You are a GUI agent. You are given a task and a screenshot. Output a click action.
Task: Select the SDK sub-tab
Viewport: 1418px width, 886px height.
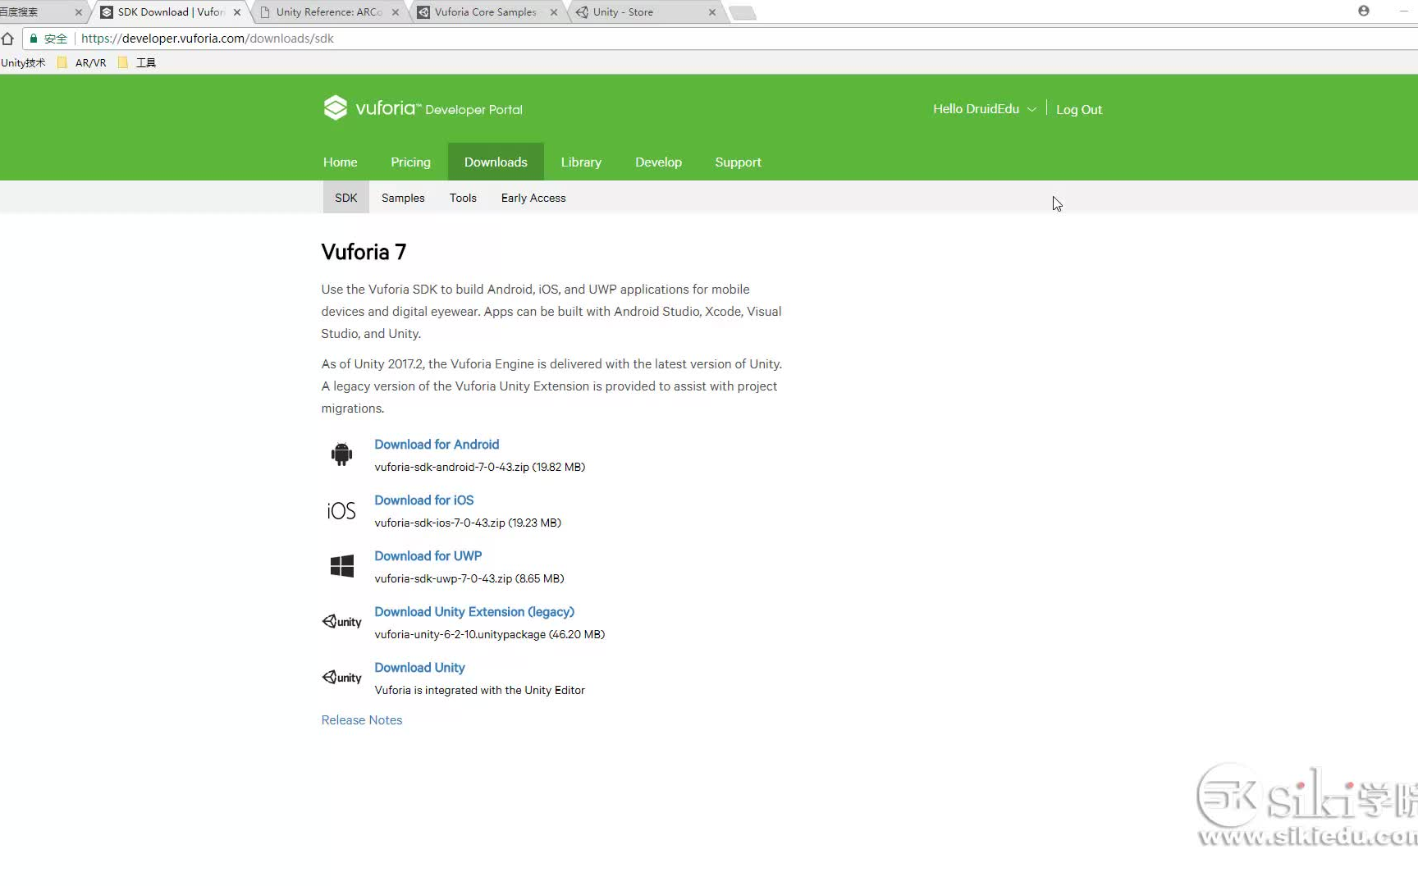[345, 198]
